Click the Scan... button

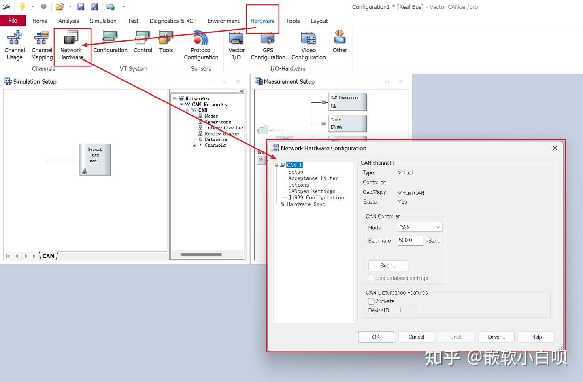pyautogui.click(x=388, y=265)
